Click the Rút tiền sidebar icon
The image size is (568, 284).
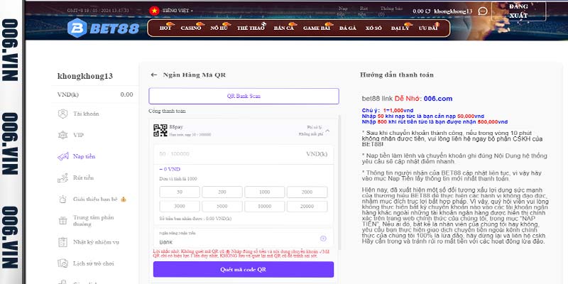pyautogui.click(x=62, y=178)
